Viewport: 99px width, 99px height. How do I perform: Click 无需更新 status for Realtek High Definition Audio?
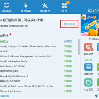68,76
